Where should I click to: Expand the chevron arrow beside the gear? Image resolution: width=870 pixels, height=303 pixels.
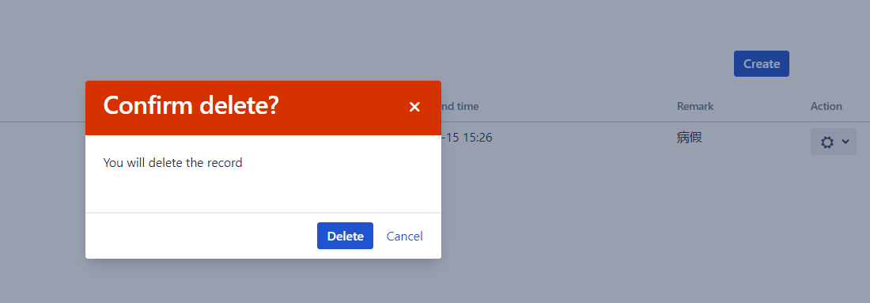tap(845, 142)
